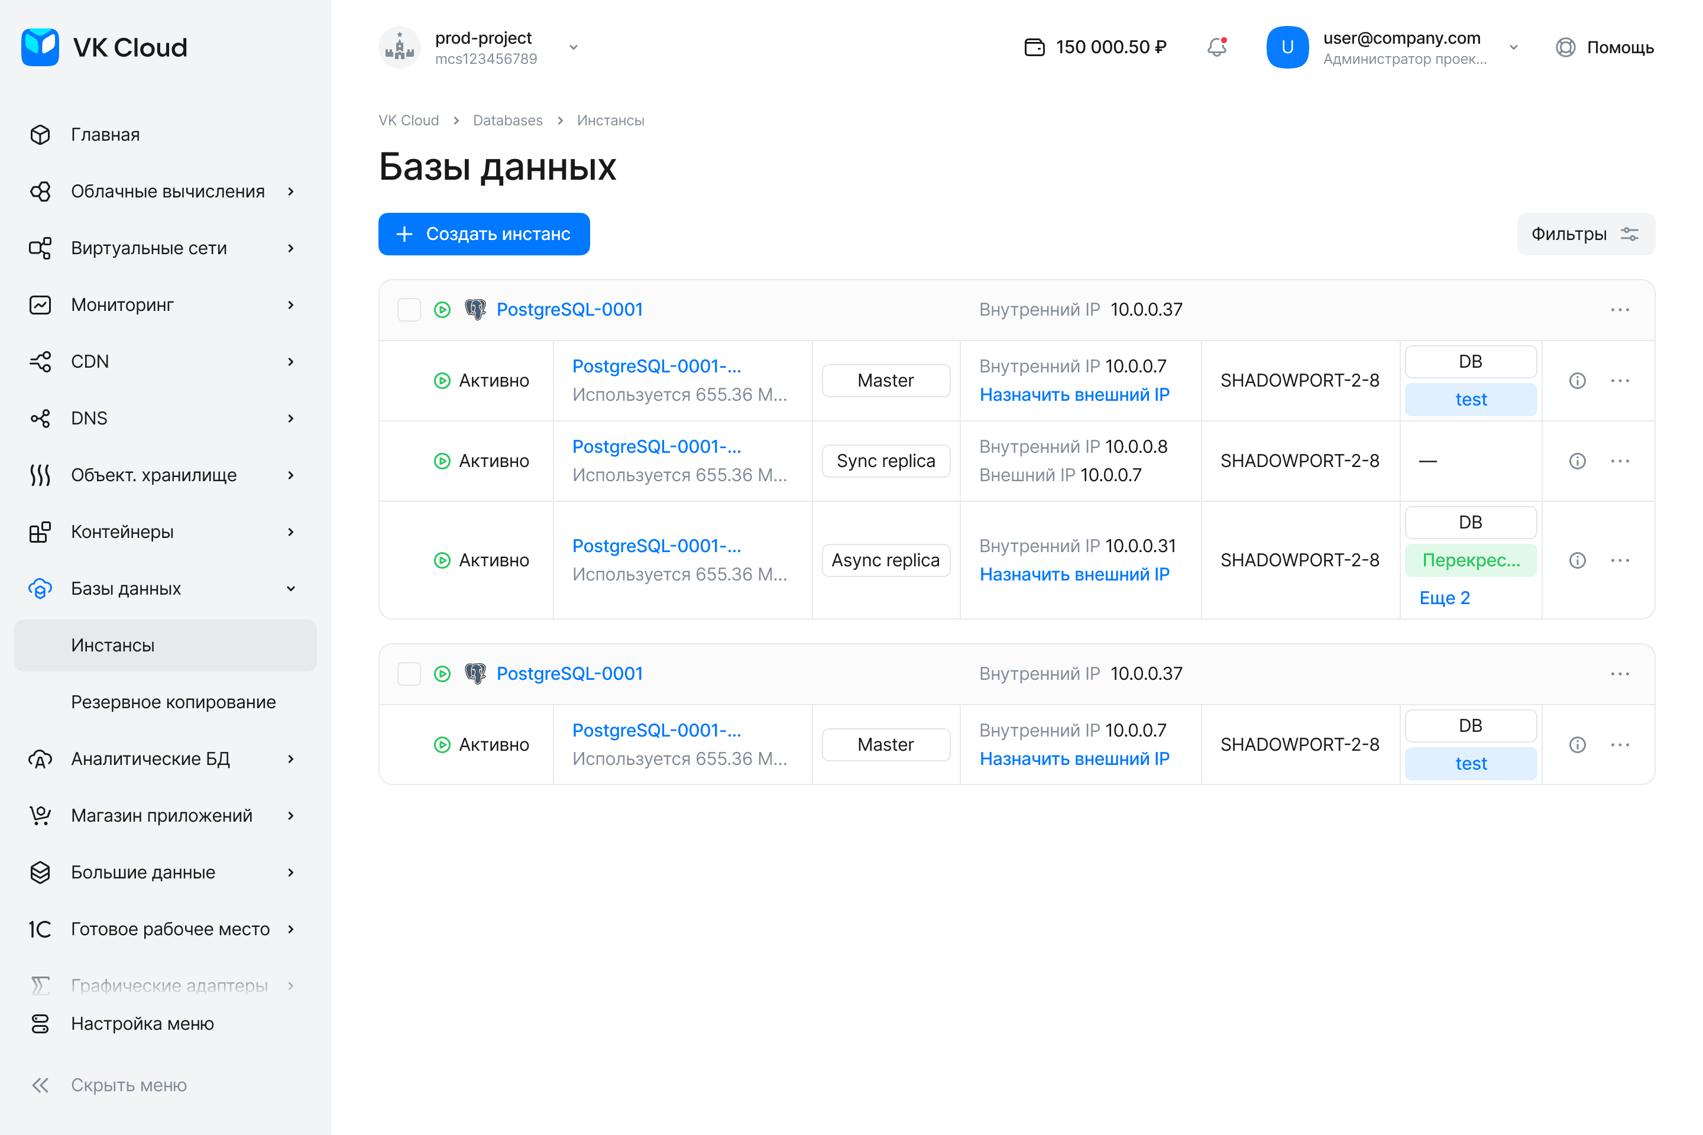This screenshot has width=1703, height=1135.
Task: Collapse Базы данных chevron
Action: tap(291, 589)
